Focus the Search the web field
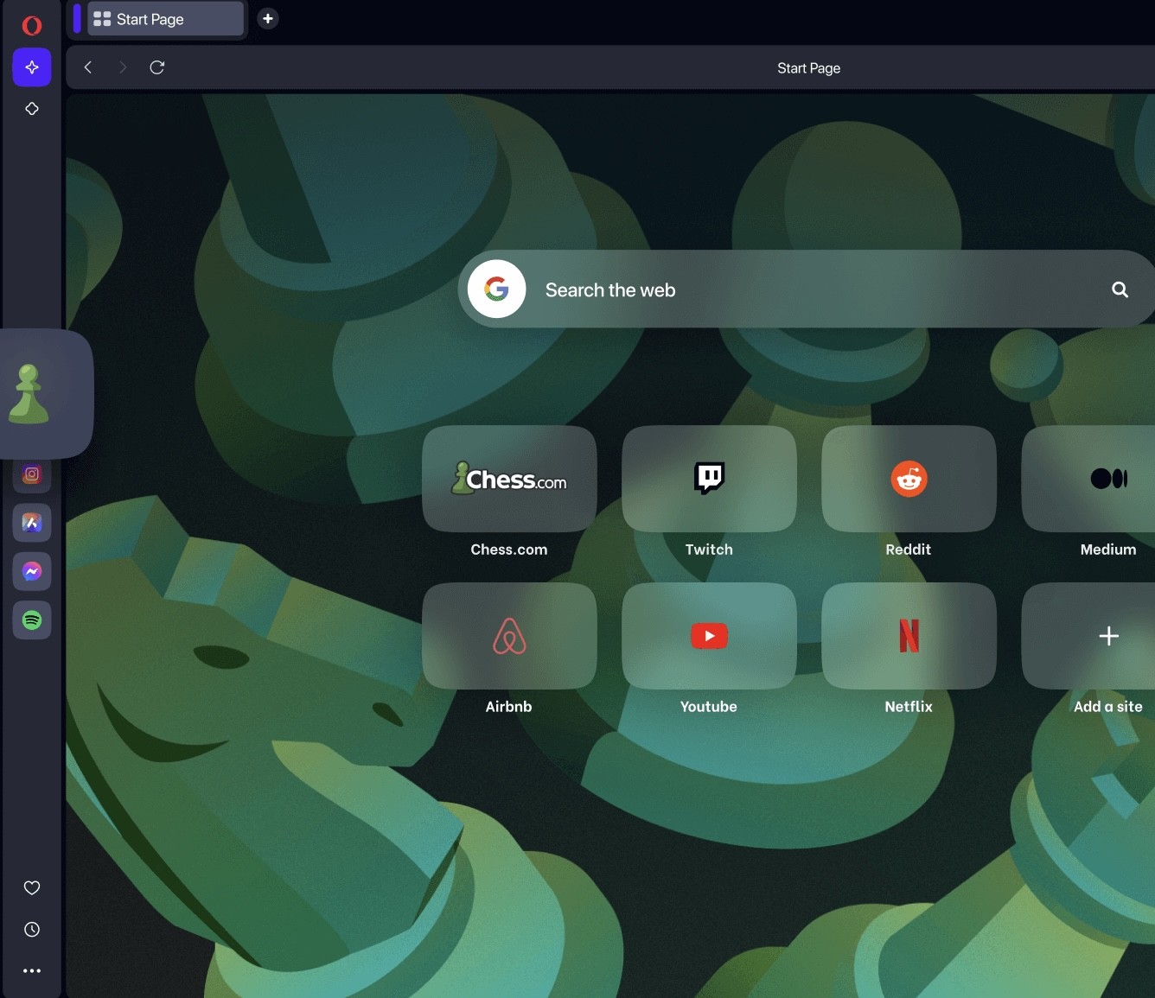Screen dimensions: 1155x998 (x=806, y=289)
